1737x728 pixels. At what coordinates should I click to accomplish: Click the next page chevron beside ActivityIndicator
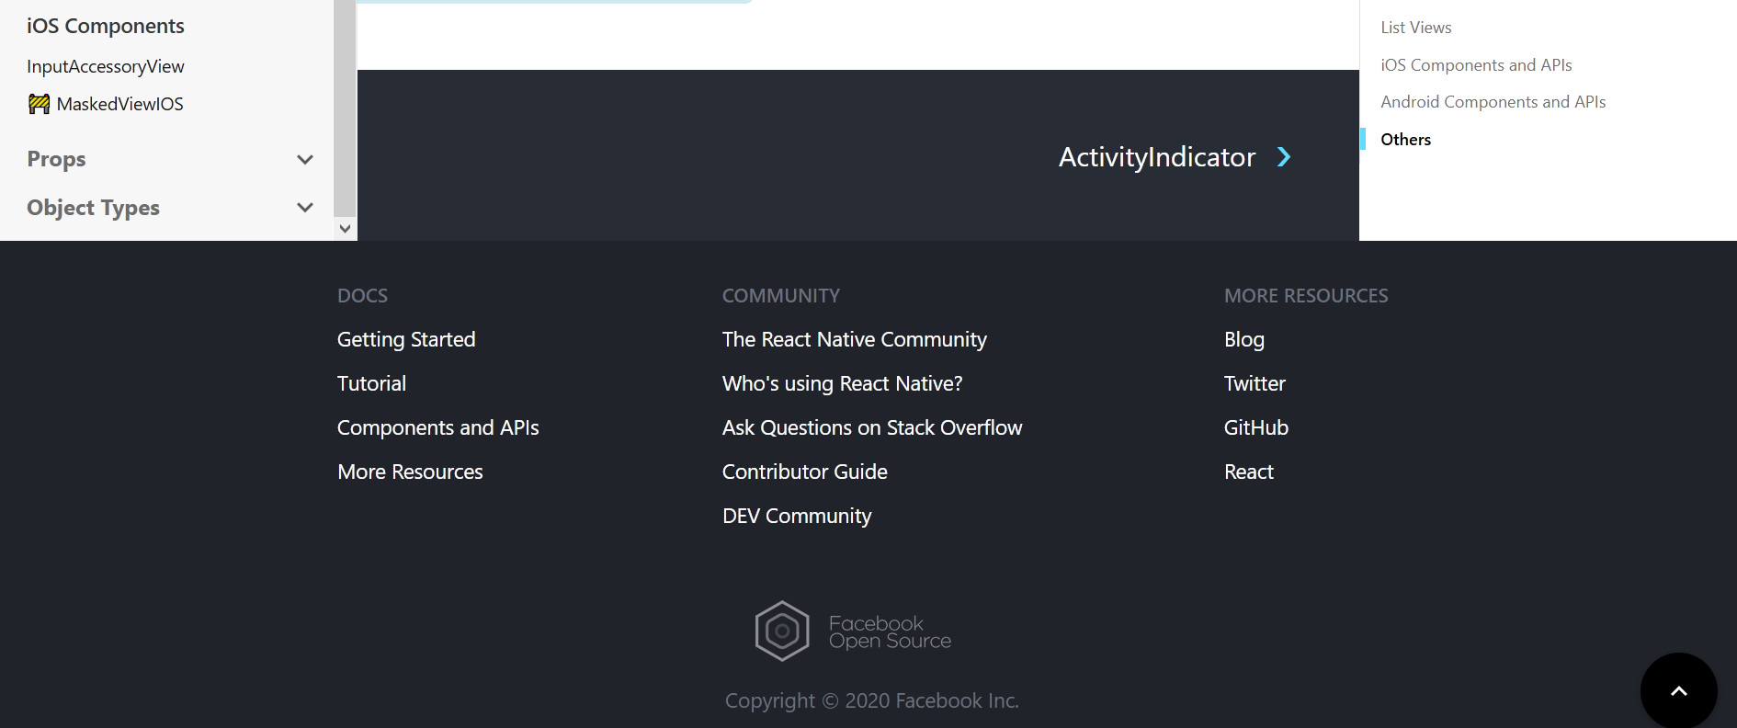(x=1284, y=157)
